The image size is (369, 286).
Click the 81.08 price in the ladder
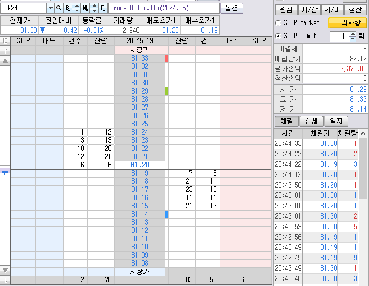pos(140,264)
